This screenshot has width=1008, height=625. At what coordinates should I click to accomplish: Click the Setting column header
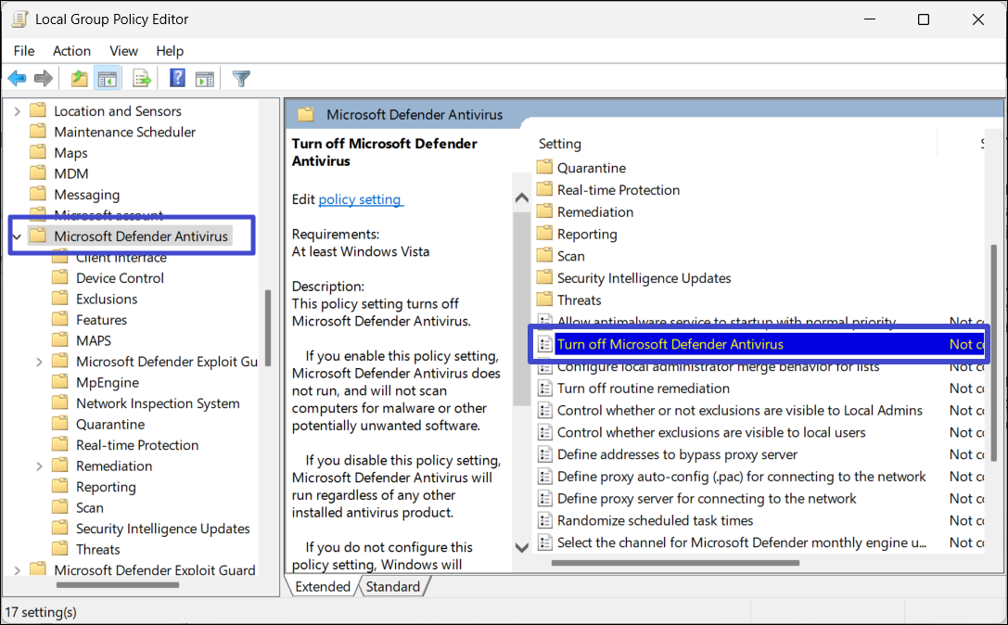click(560, 144)
